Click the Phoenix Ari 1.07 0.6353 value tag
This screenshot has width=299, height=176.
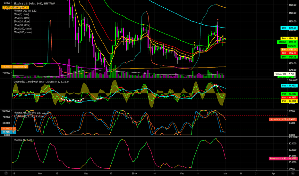[x=283, y=119]
